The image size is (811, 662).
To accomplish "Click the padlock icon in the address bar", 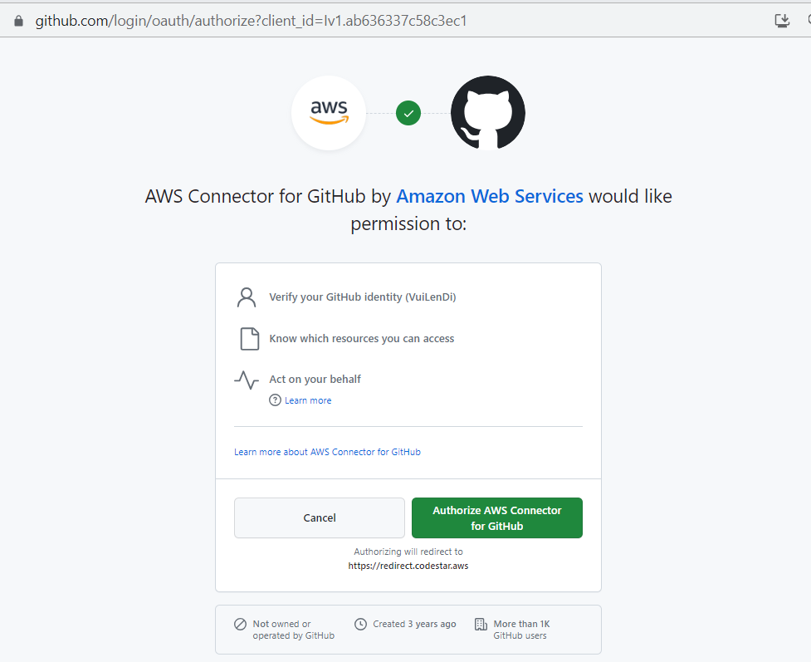I will pos(18,20).
